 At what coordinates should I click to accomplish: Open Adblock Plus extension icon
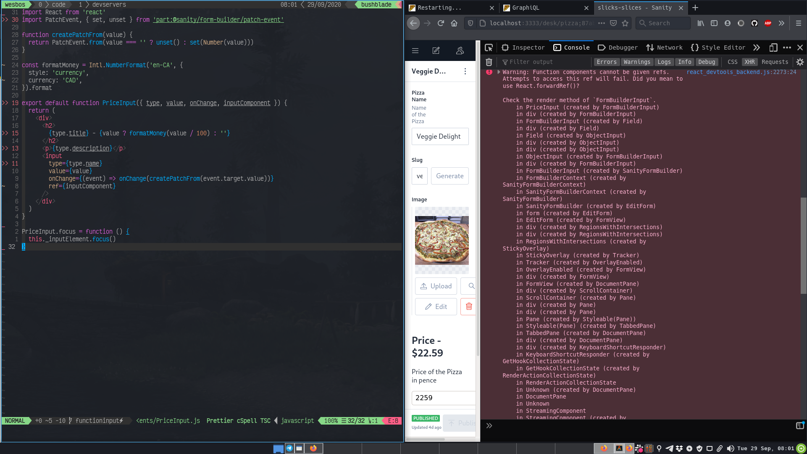[x=768, y=23]
